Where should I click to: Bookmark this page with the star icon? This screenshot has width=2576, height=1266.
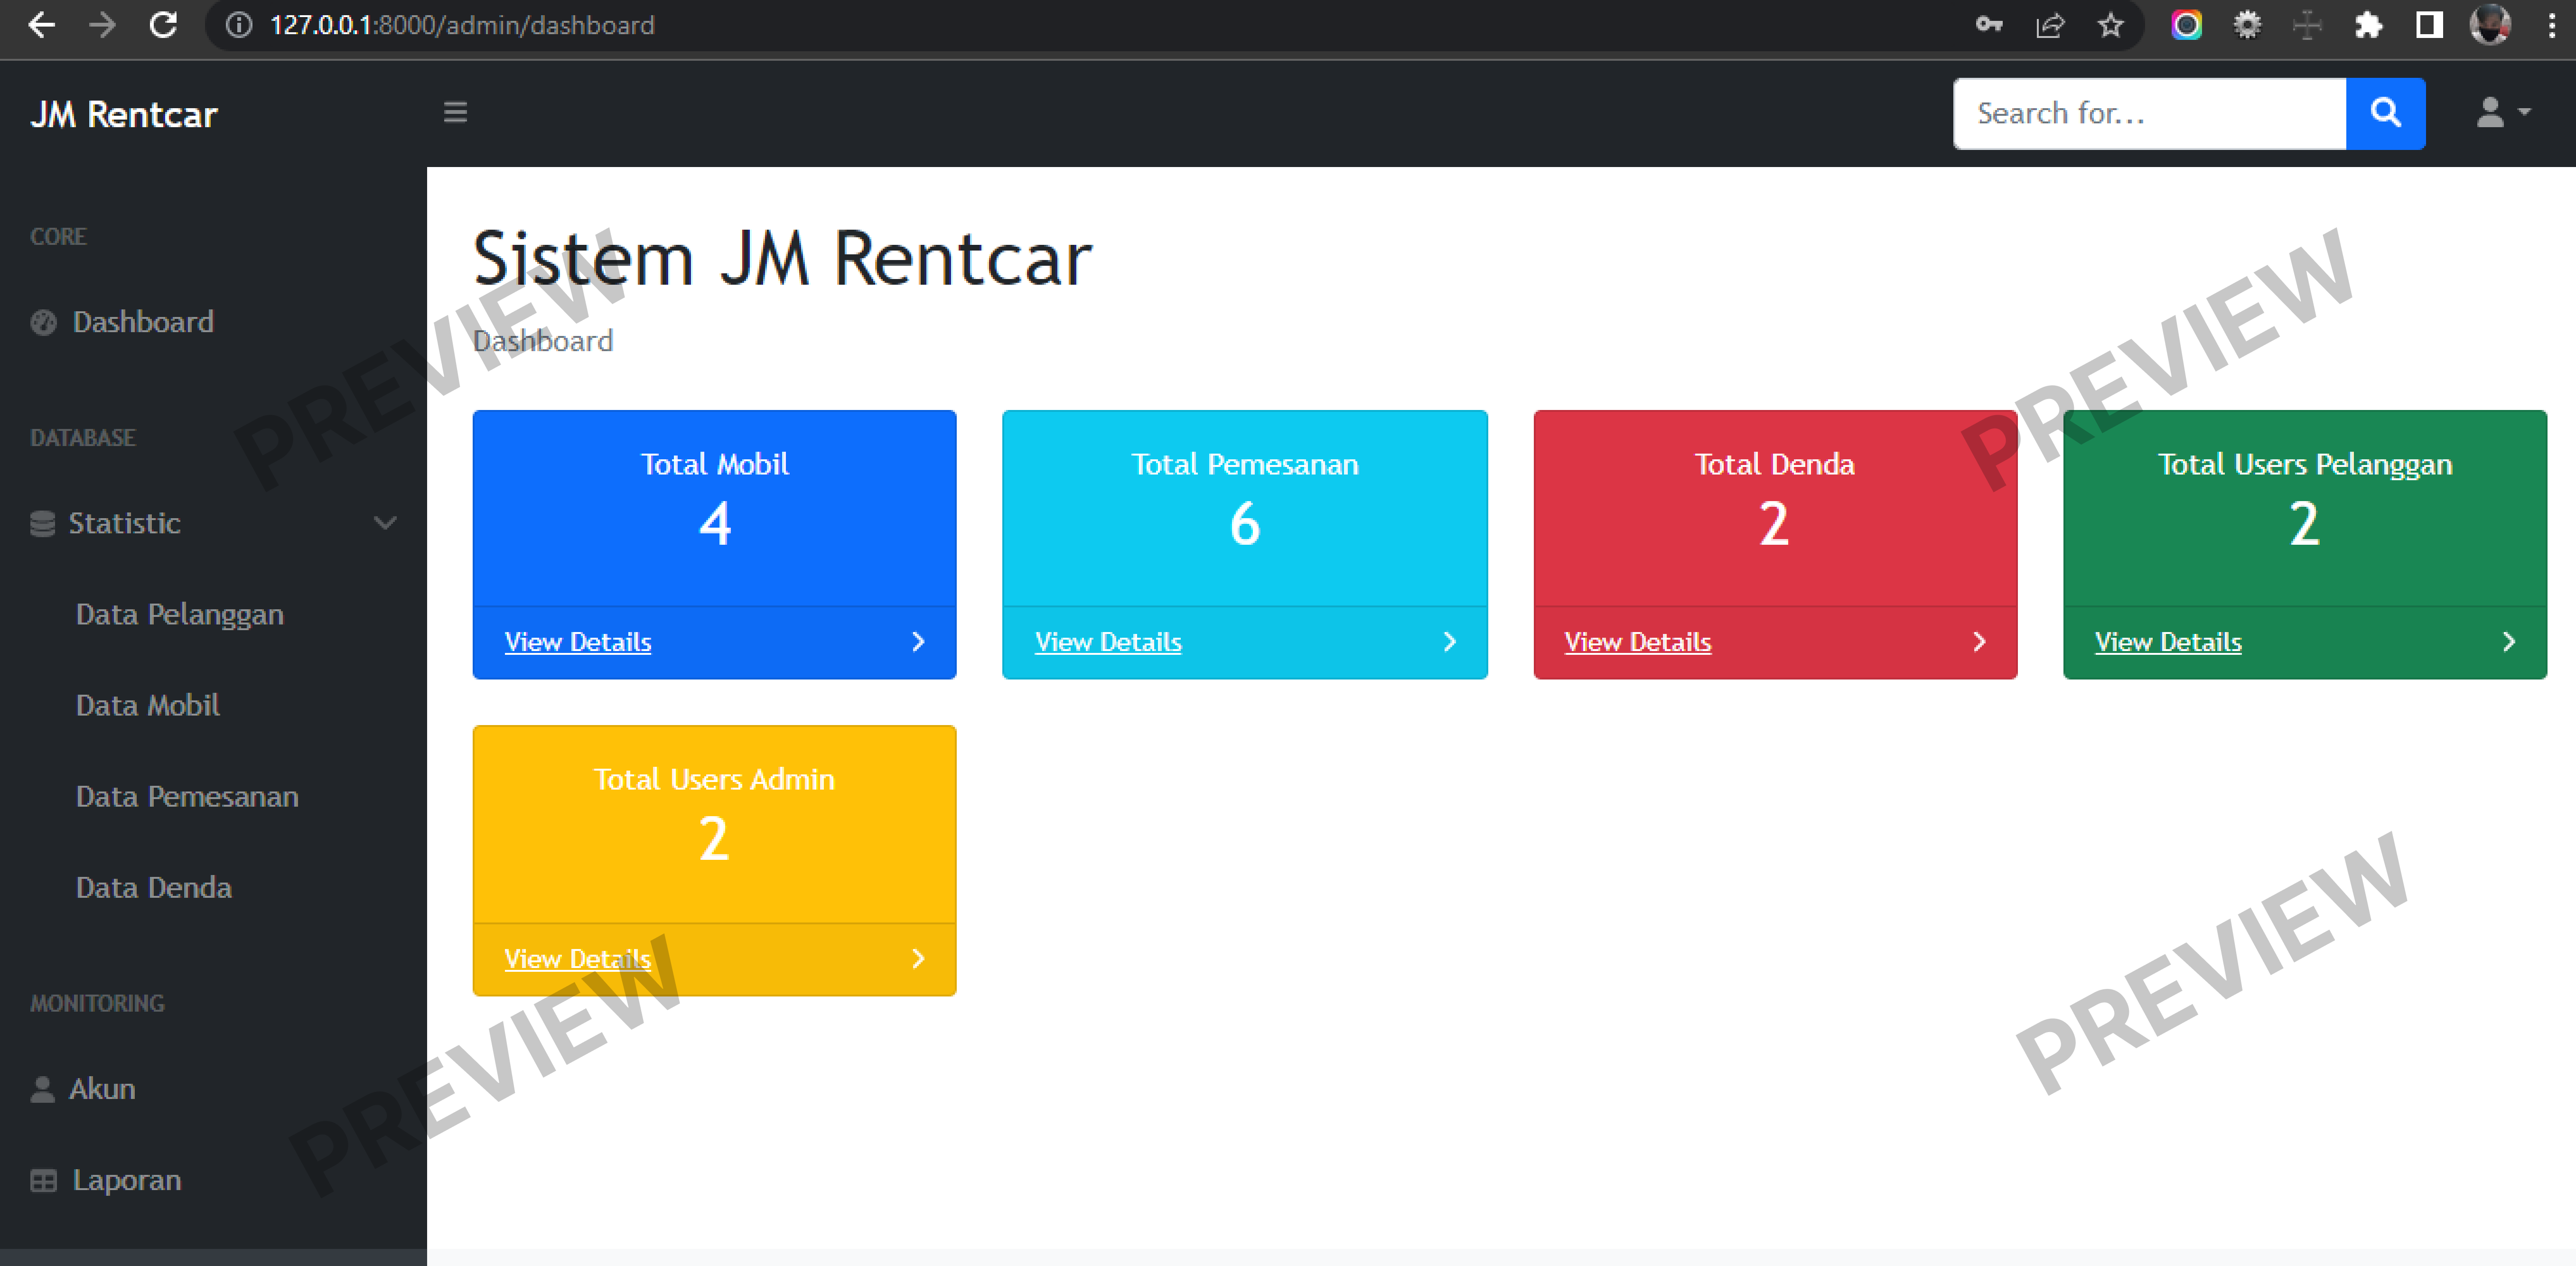coord(2111,25)
